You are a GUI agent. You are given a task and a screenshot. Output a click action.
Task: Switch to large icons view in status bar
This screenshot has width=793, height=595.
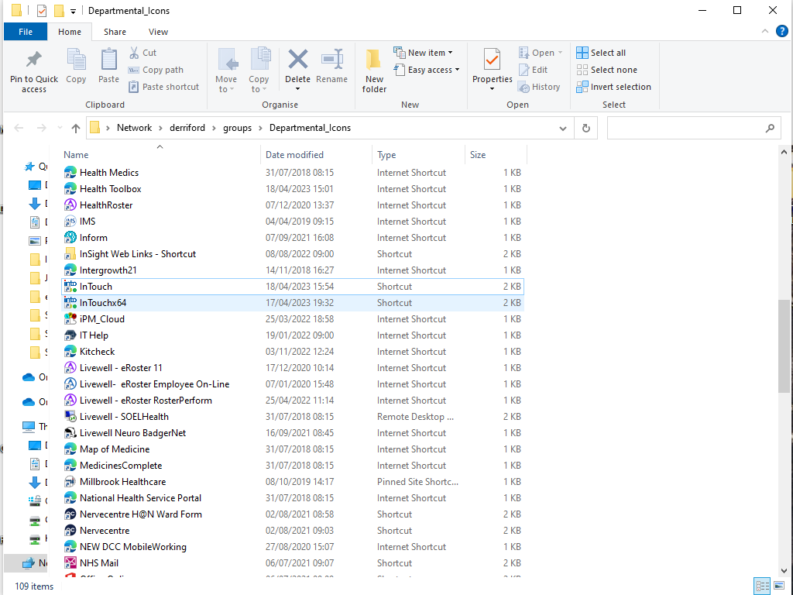pos(779,586)
